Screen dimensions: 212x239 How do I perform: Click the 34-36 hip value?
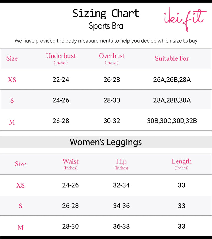click(x=121, y=206)
